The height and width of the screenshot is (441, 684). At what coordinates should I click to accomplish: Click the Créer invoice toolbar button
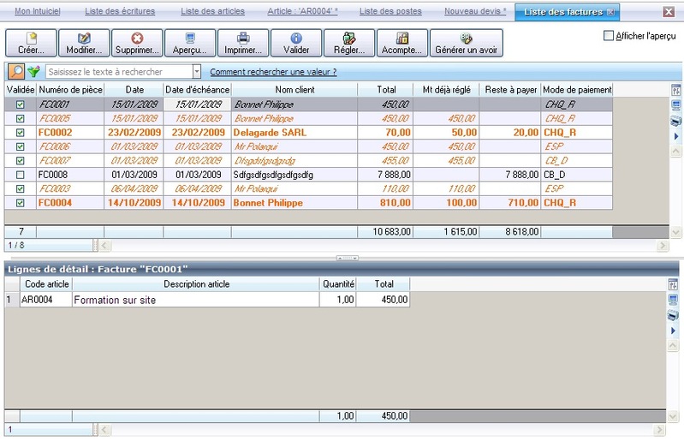(31, 43)
